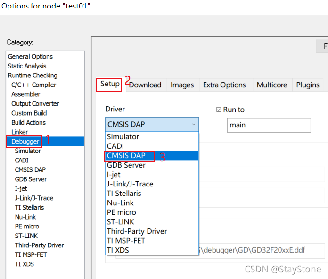Select Linker category
This screenshot has width=328, height=279.
click(20, 132)
